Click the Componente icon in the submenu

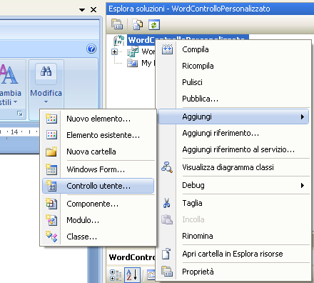click(51, 204)
